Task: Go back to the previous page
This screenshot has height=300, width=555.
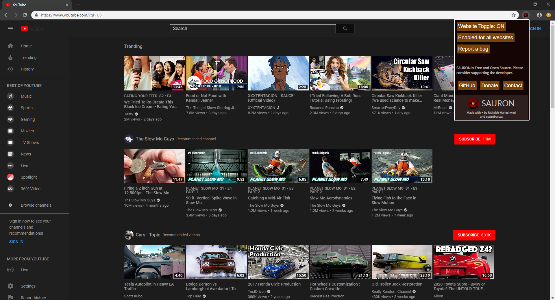Action: (6, 15)
